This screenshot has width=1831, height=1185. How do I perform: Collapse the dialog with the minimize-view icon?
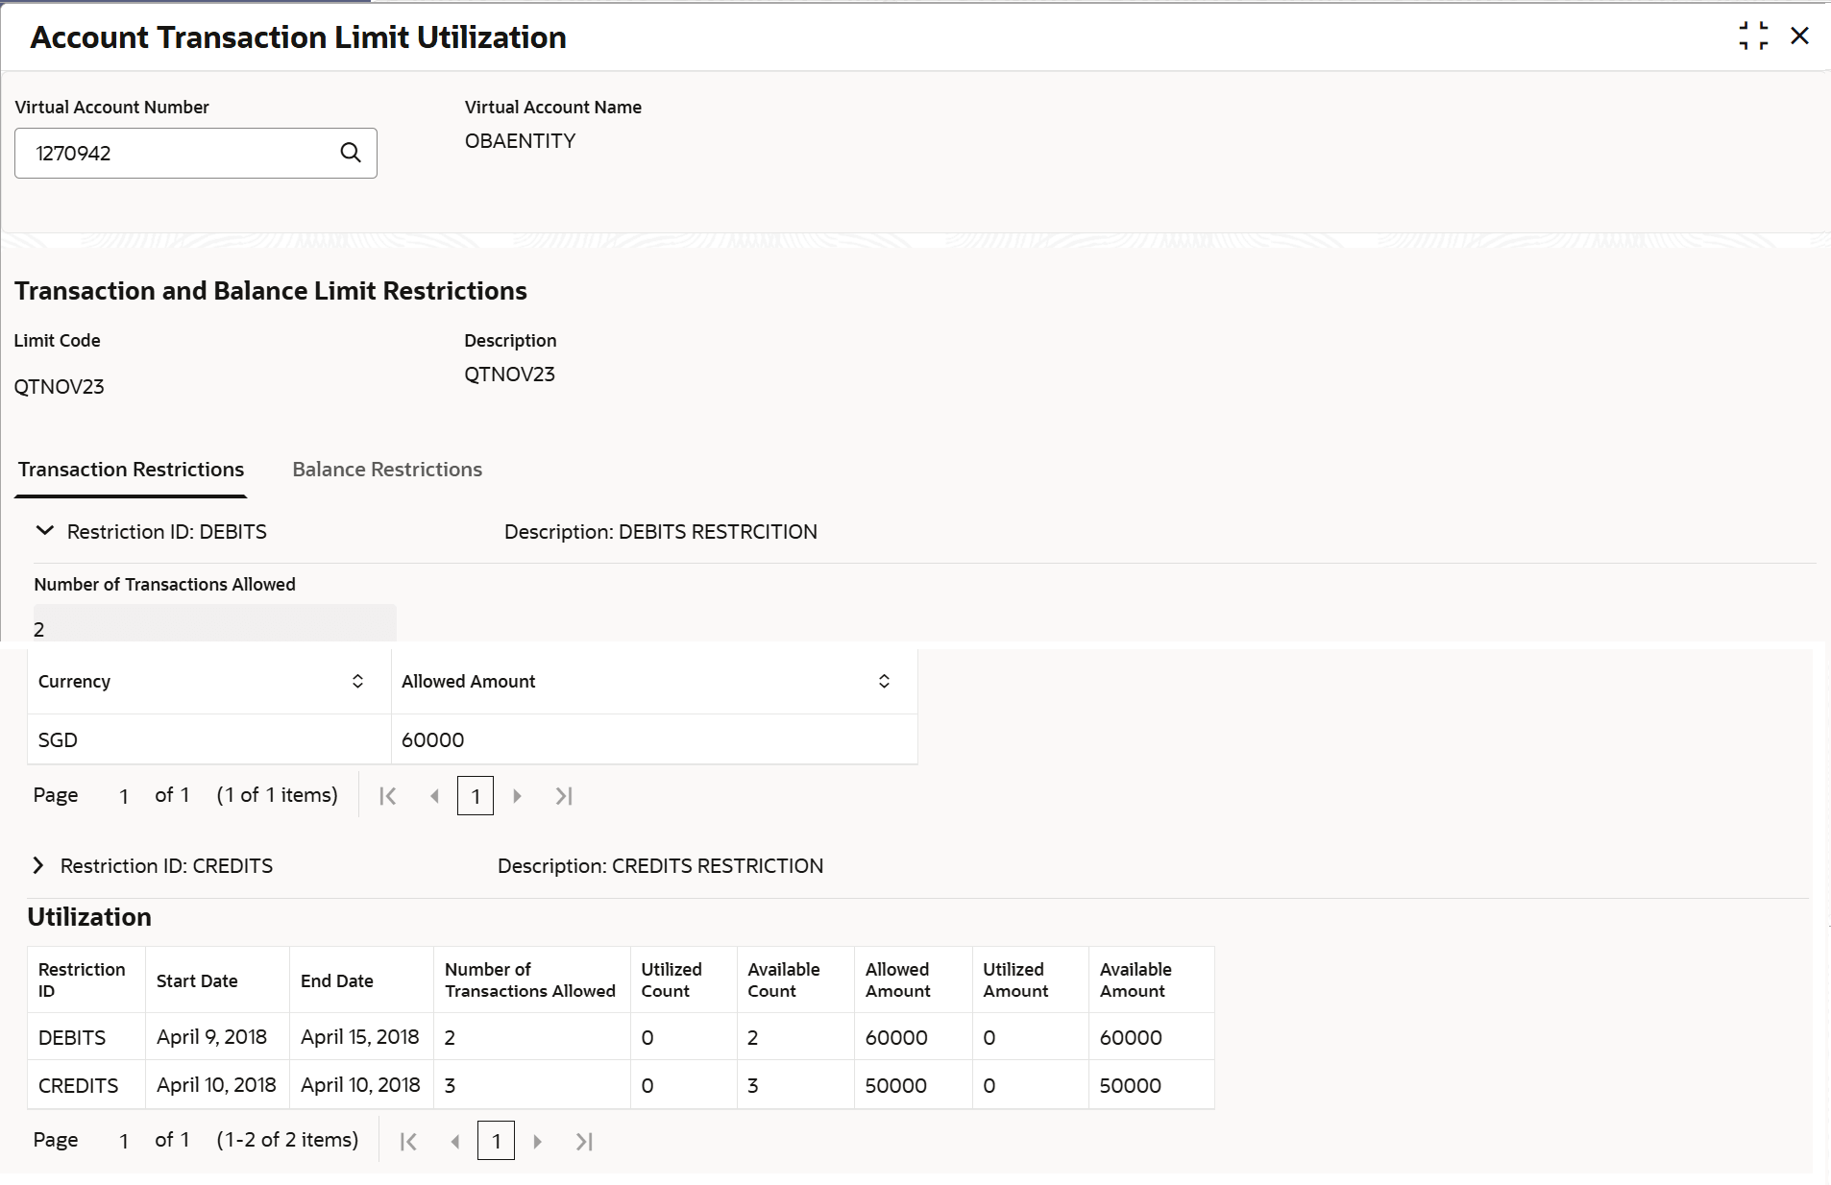pos(1753,36)
